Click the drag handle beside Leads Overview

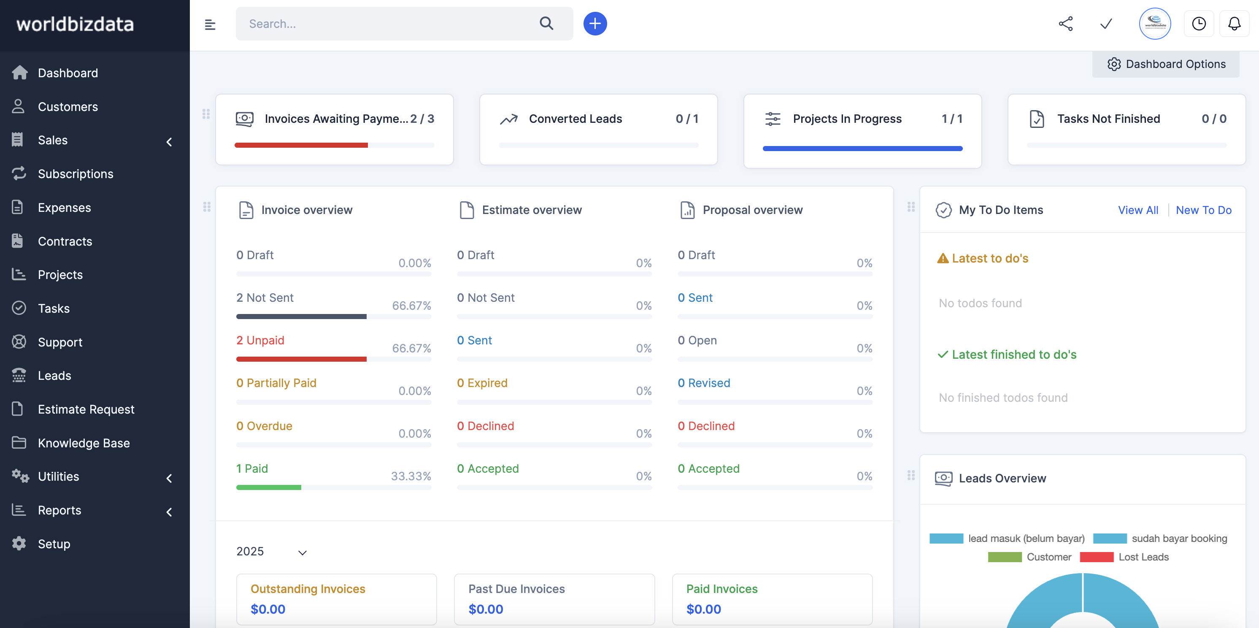point(911,475)
